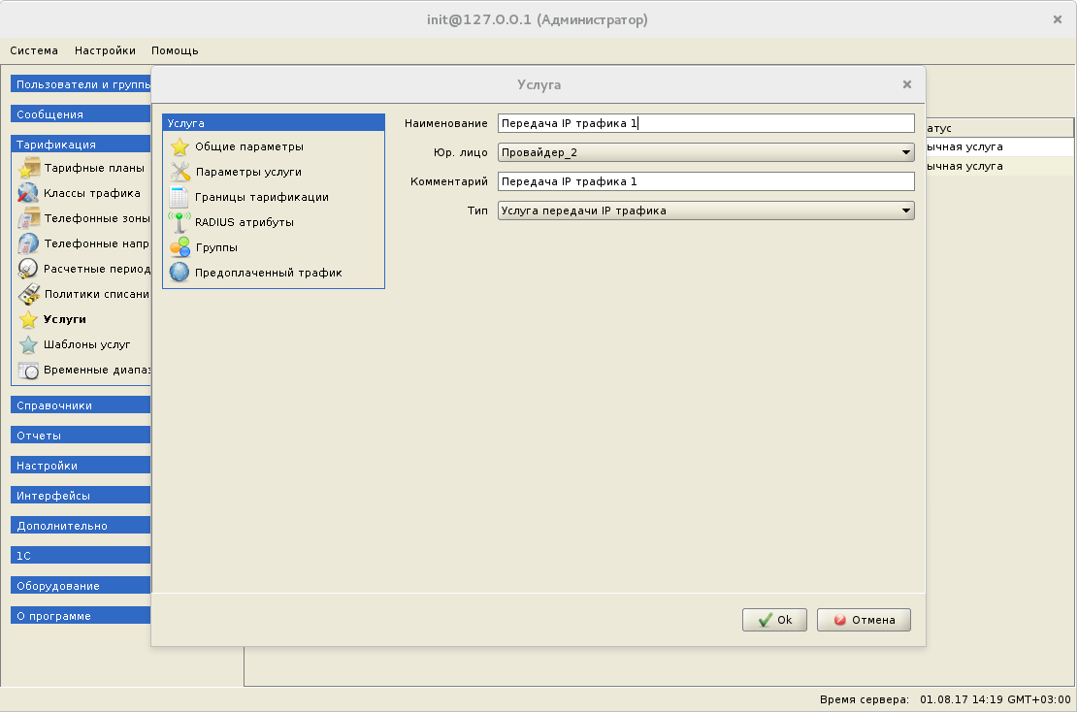Focus the Комментарий input field
Image resolution: width=1078 pixels, height=712 pixels.
pyautogui.click(x=705, y=181)
